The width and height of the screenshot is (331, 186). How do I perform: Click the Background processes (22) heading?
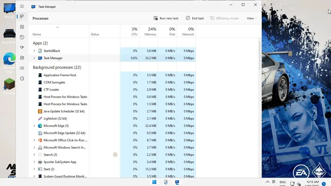[57, 67]
